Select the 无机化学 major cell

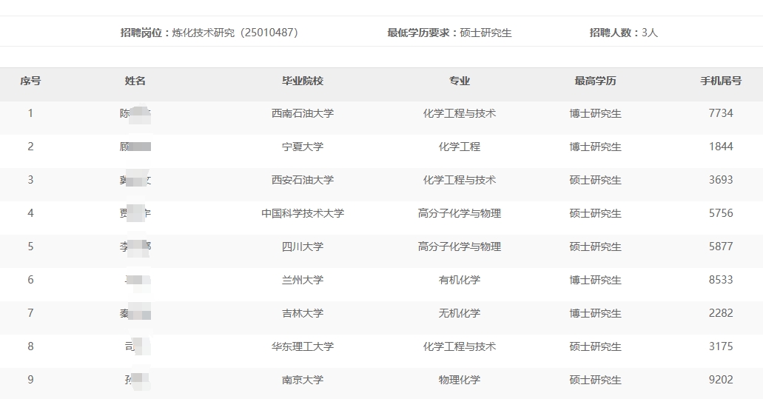[460, 313]
